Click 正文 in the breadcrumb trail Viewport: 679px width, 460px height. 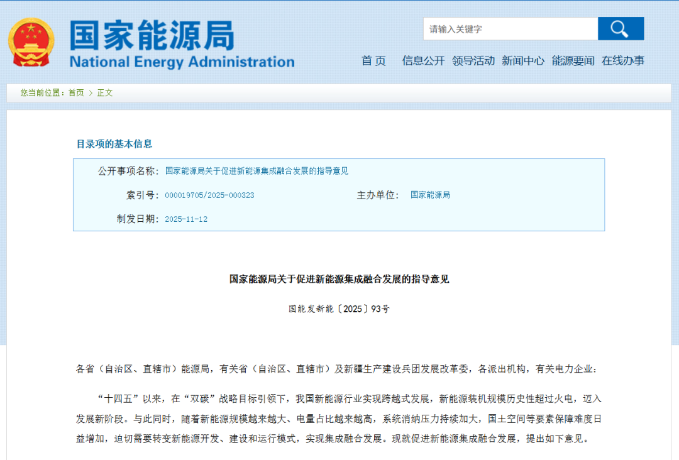coord(104,92)
